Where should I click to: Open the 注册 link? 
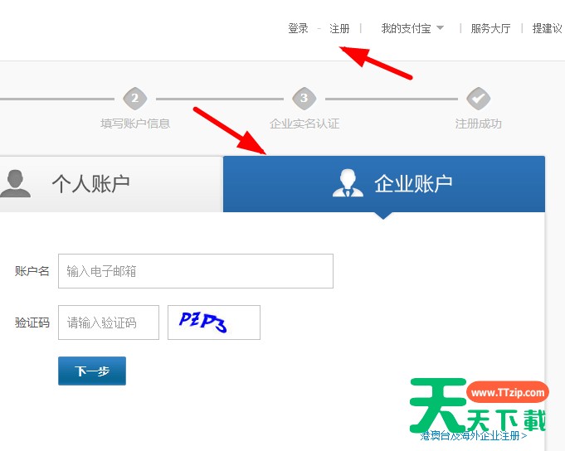pyautogui.click(x=339, y=28)
